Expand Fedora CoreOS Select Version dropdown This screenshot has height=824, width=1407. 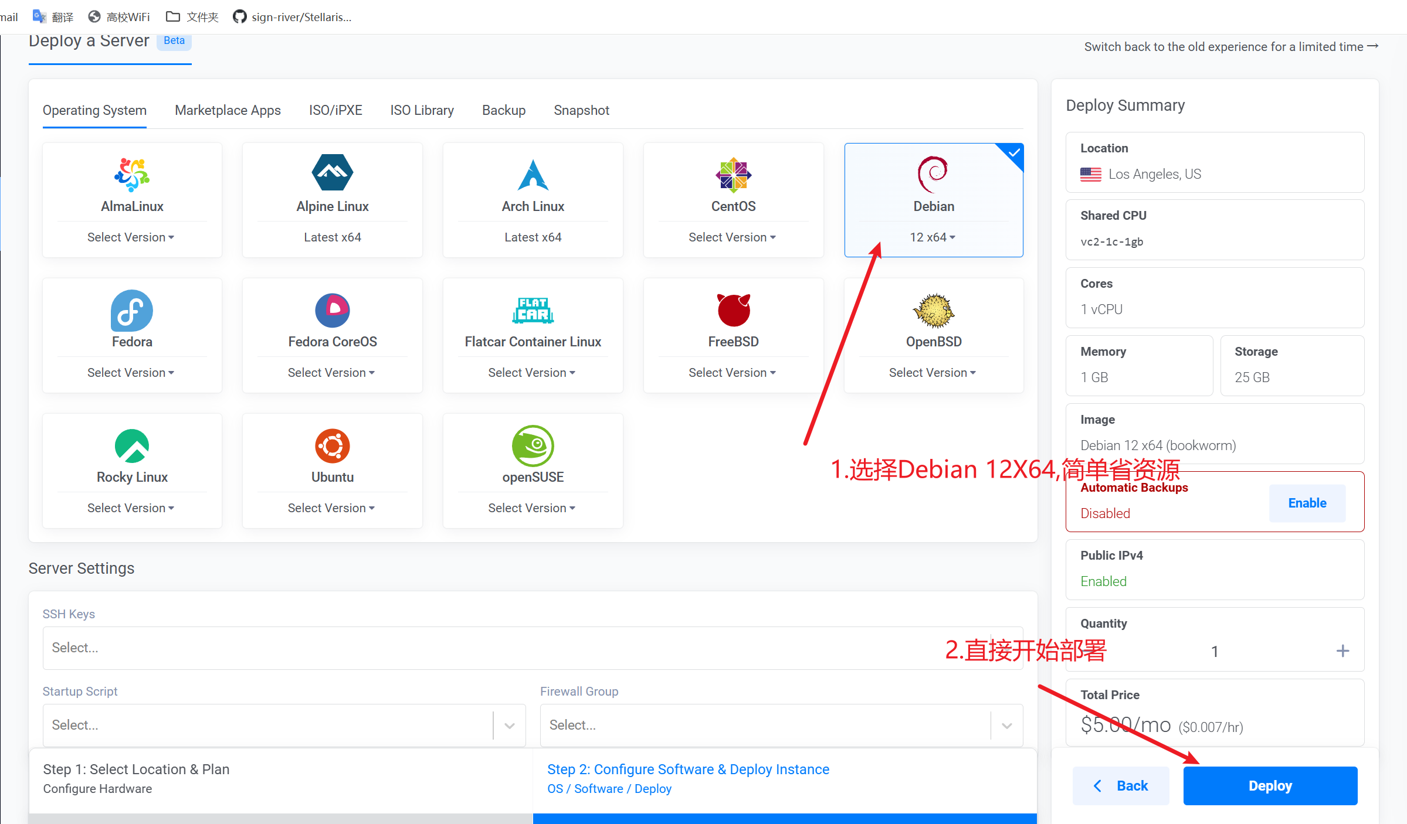pos(331,373)
